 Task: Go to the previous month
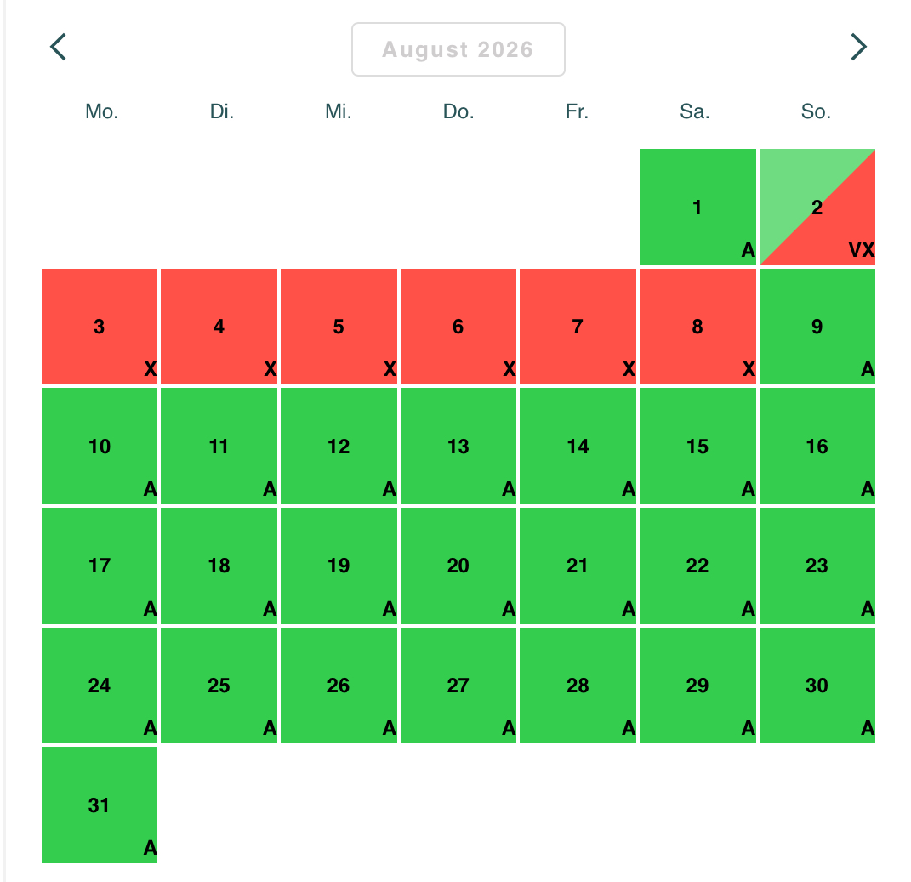[x=58, y=48]
